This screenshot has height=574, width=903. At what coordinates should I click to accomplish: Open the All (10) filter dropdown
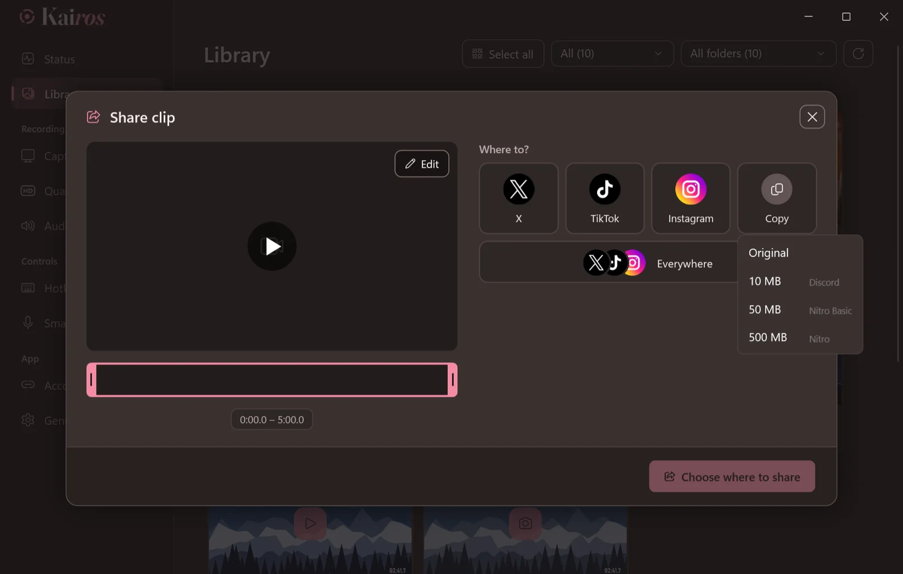612,54
